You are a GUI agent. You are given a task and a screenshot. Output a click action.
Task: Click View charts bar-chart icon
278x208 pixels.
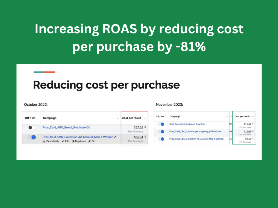point(44,141)
